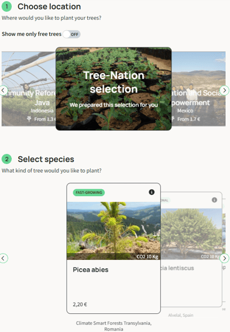230x332 pixels.
Task: Open the Alvelal, Spain project link
Action: pos(181,315)
